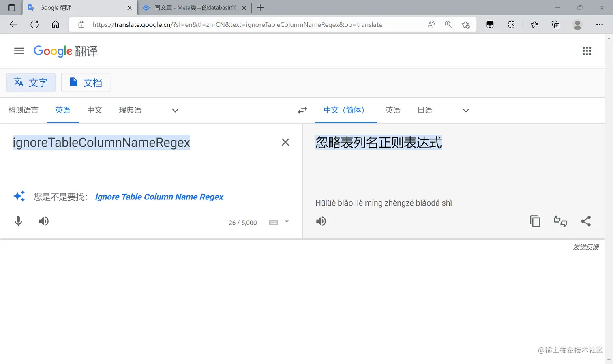
Task: Click the 26 / 5,000 character counter
Action: [242, 223]
